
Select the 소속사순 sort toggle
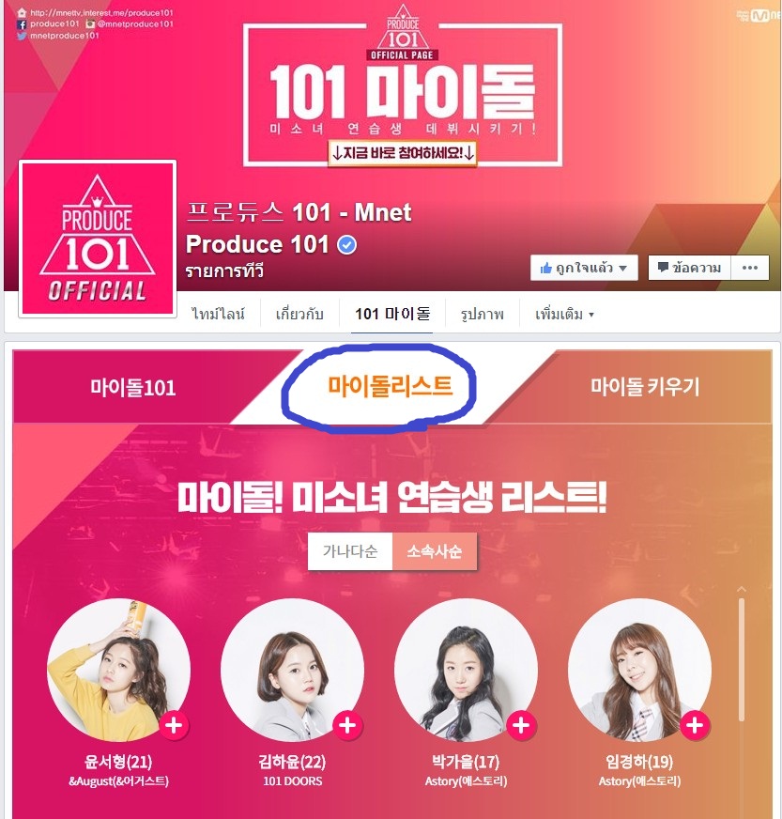435,551
